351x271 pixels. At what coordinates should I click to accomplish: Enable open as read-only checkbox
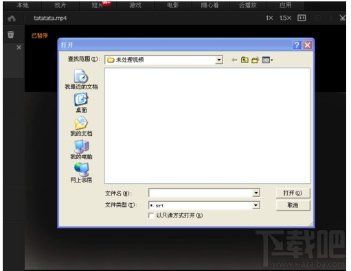[x=151, y=215]
